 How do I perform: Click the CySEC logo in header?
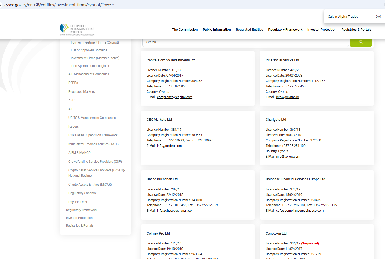click(x=77, y=30)
